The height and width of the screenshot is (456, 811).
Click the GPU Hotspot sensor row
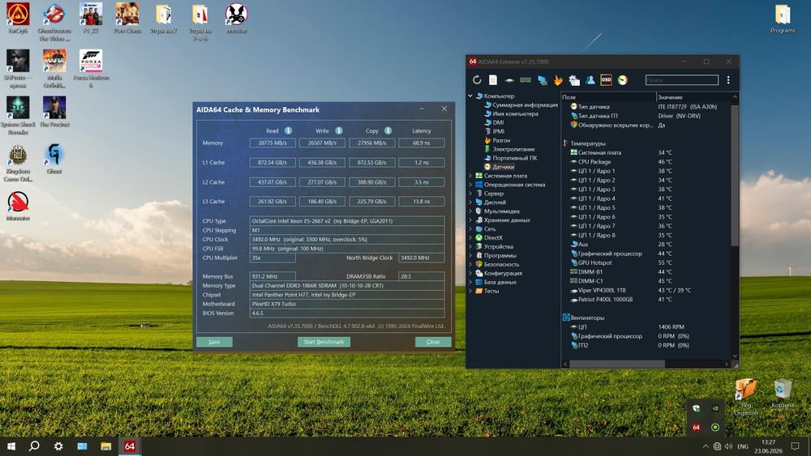646,262
